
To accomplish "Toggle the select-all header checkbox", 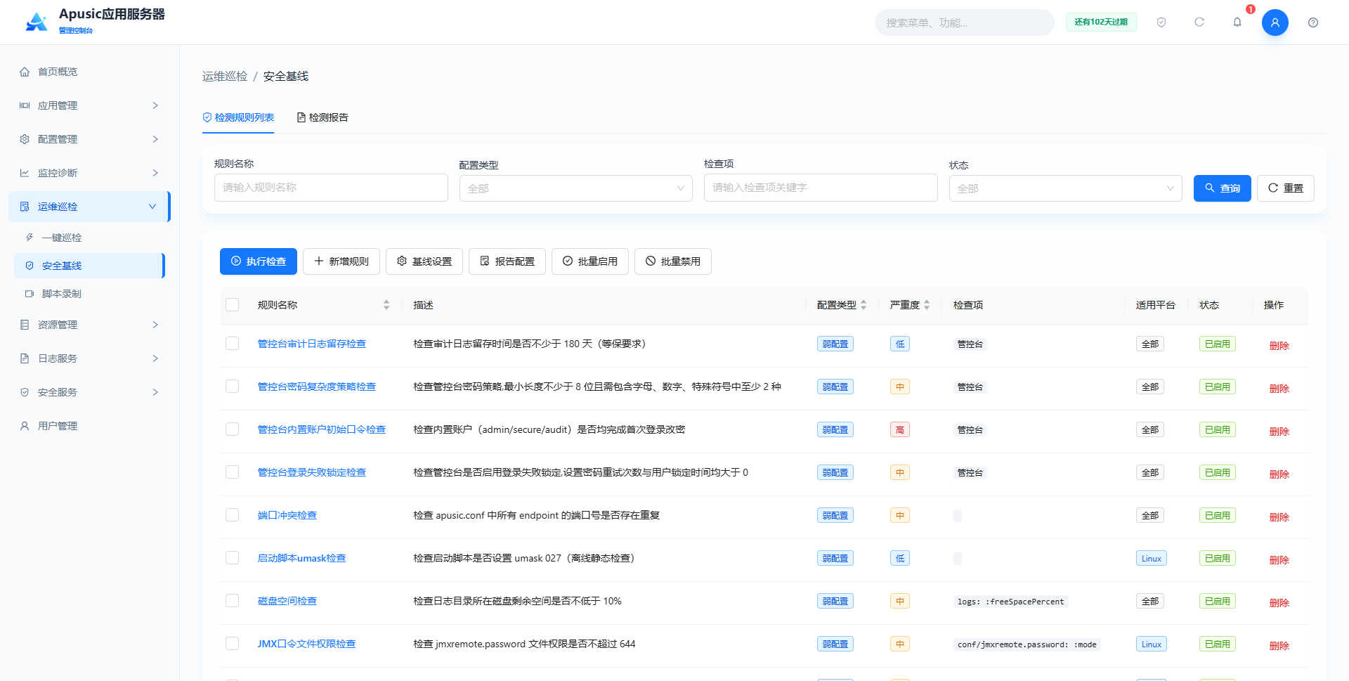I will pyautogui.click(x=233, y=305).
